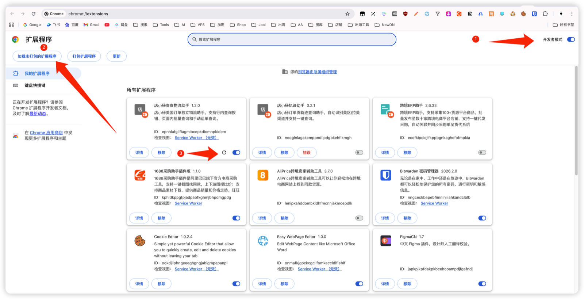Screen dimensions: 584x299
Task: Reload the 店小秘查查物流助手 extension
Action: (224, 153)
